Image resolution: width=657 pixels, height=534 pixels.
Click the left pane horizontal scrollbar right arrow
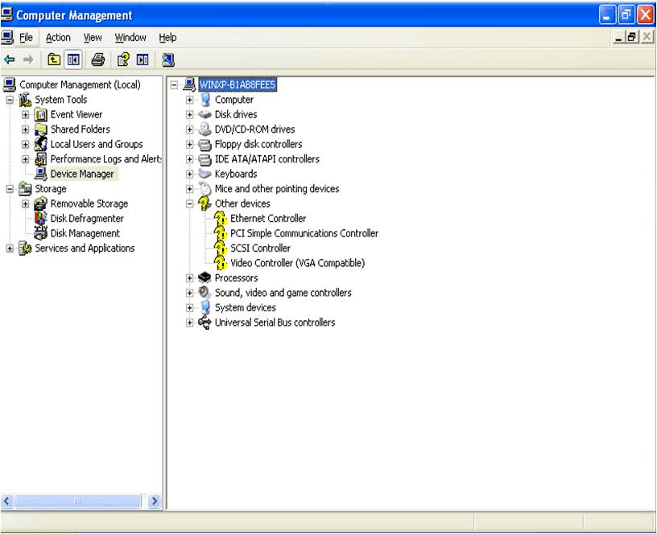click(155, 501)
